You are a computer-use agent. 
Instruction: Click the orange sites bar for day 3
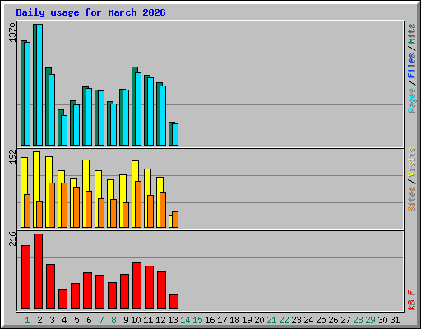point(52,205)
